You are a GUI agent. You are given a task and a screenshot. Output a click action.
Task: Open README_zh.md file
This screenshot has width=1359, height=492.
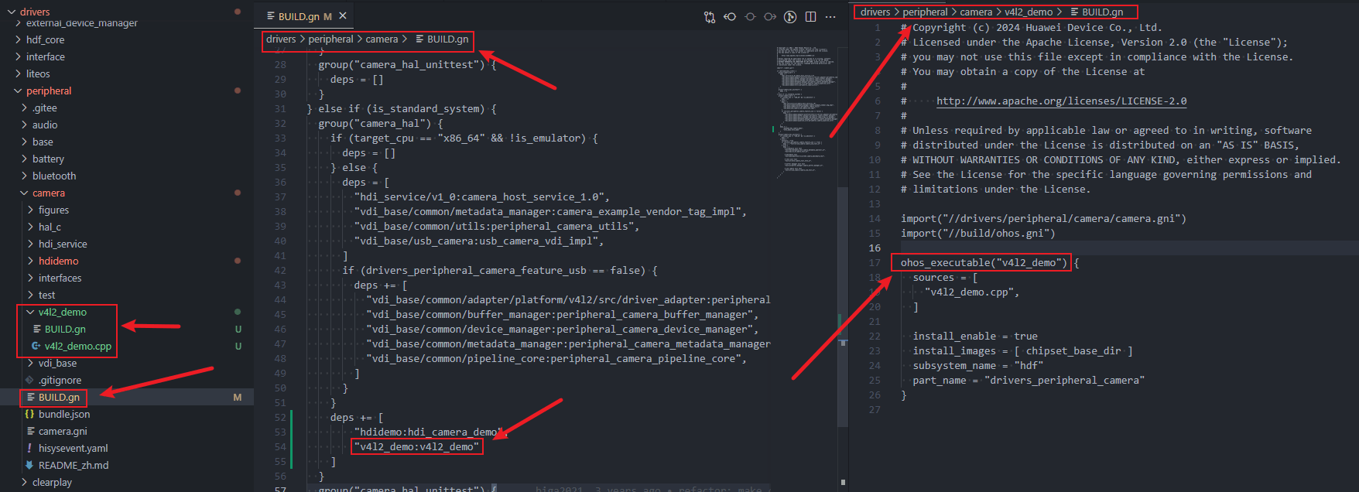[74, 465]
